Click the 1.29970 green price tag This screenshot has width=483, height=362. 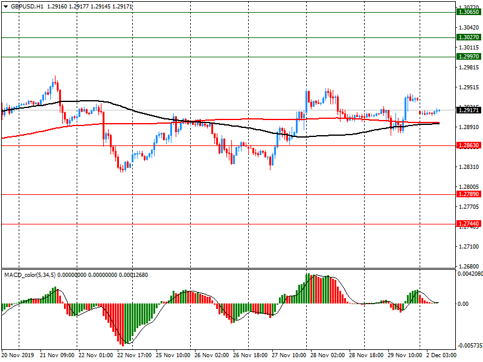click(469, 57)
